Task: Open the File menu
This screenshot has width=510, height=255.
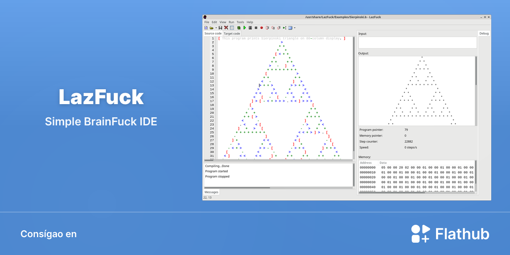Action: point(207,22)
